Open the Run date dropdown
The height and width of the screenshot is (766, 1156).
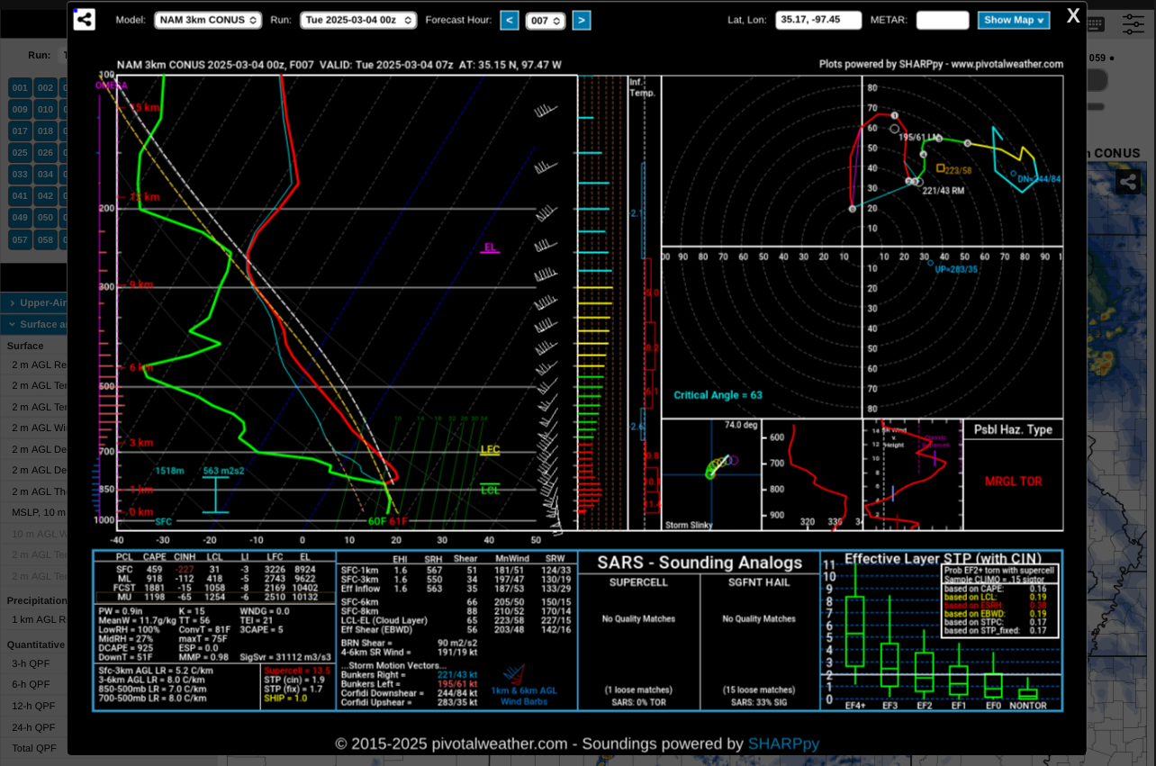pyautogui.click(x=358, y=20)
